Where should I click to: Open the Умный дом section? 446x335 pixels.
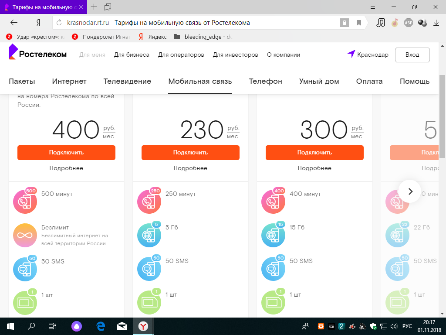point(319,81)
